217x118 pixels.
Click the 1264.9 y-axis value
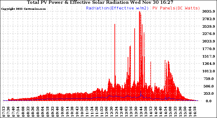(x=209, y=64)
